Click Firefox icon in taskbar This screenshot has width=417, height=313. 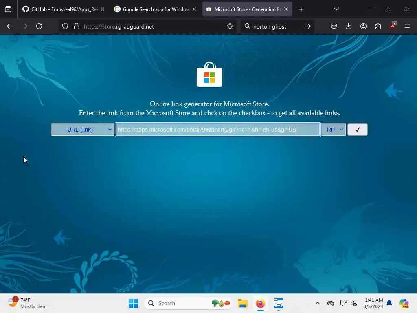[260, 303]
